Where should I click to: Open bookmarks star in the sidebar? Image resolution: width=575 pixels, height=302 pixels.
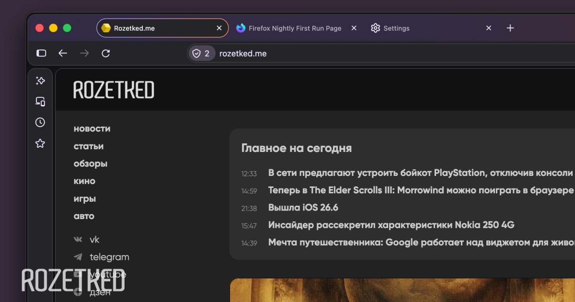40,143
